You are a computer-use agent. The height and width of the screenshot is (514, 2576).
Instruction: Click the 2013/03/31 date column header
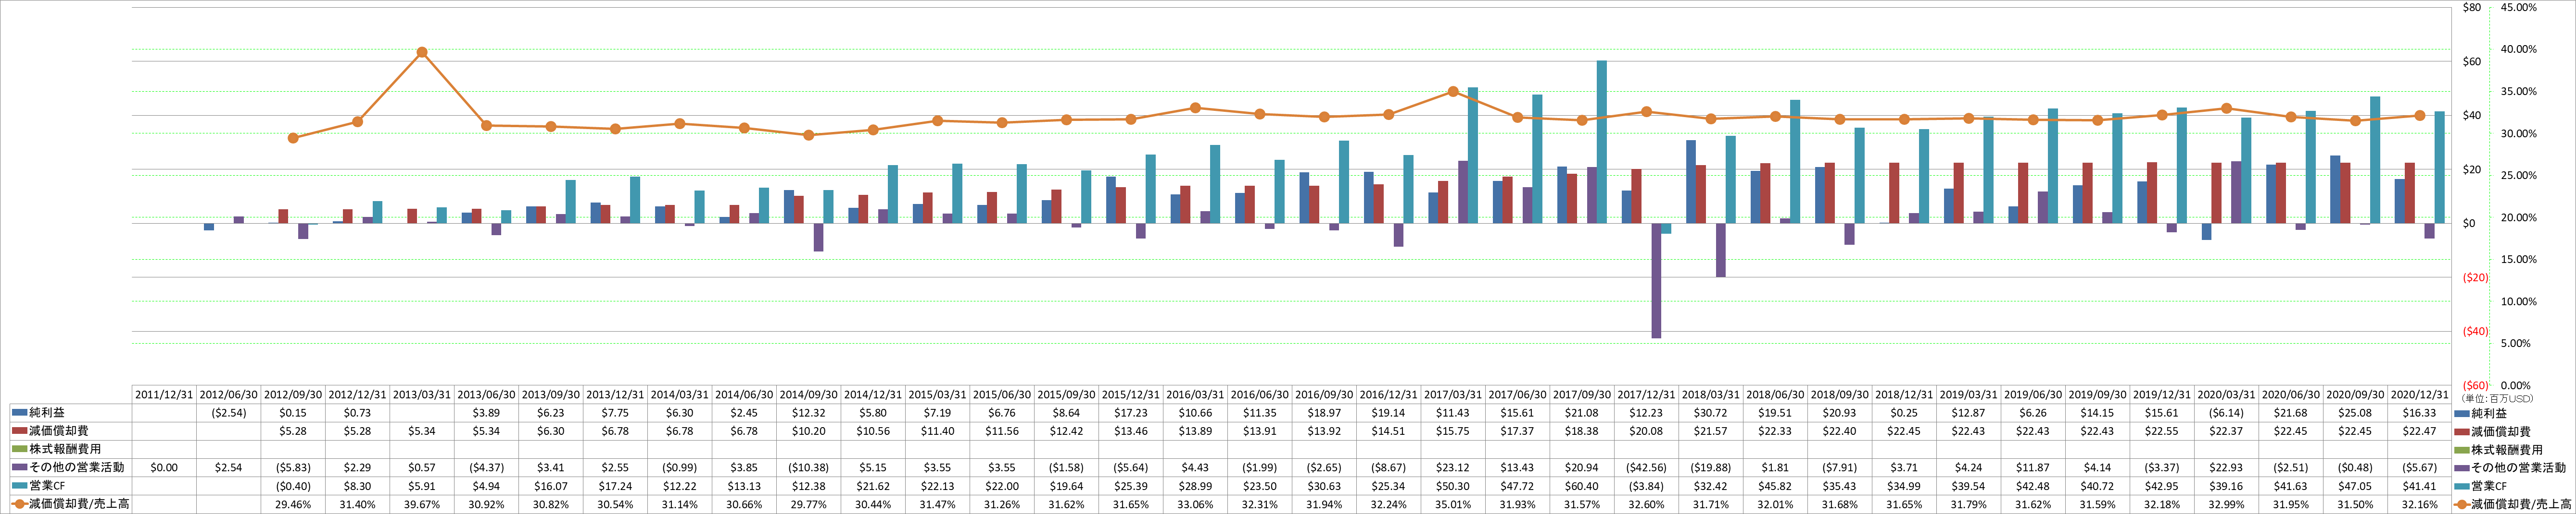coord(422,394)
